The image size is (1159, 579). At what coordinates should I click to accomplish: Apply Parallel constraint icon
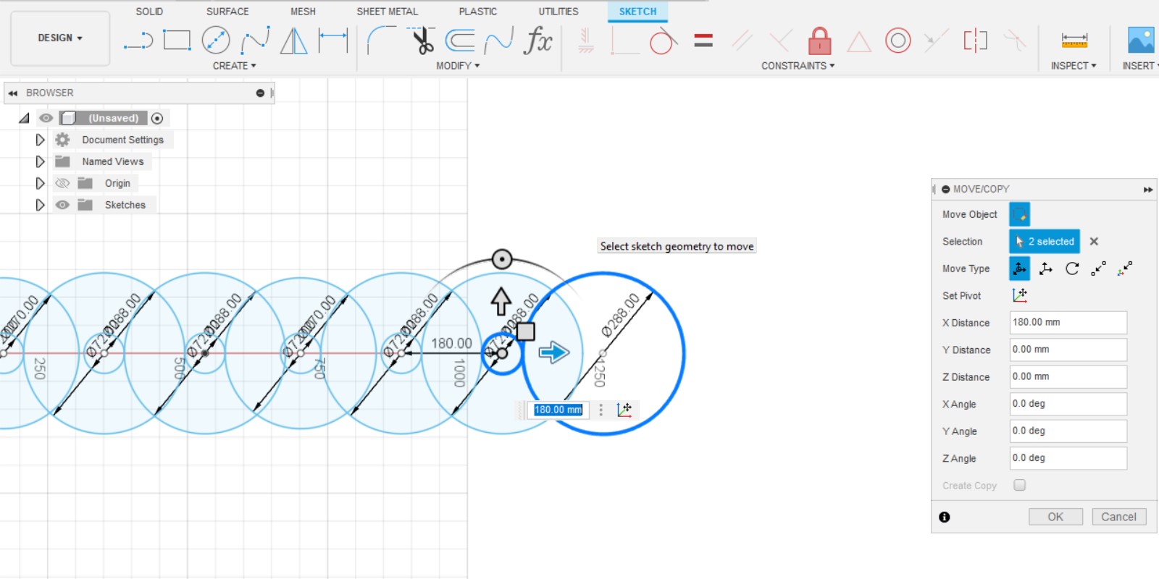[x=742, y=41]
